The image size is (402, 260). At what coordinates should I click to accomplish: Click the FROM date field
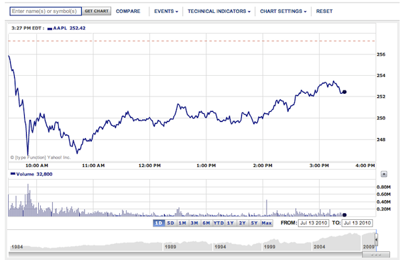click(314, 223)
